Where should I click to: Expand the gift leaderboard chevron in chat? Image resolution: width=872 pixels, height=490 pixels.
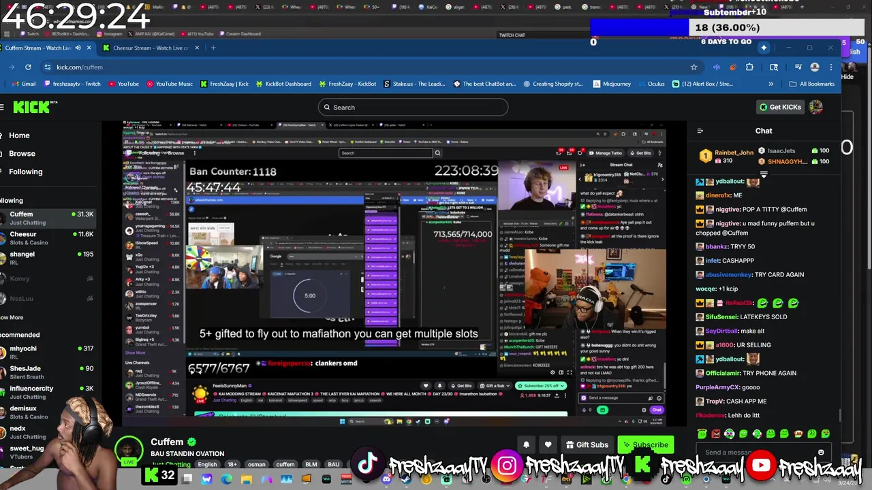764,175
